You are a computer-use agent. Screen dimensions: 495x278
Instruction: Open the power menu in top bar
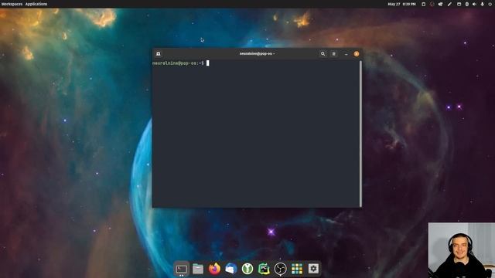(x=490, y=4)
